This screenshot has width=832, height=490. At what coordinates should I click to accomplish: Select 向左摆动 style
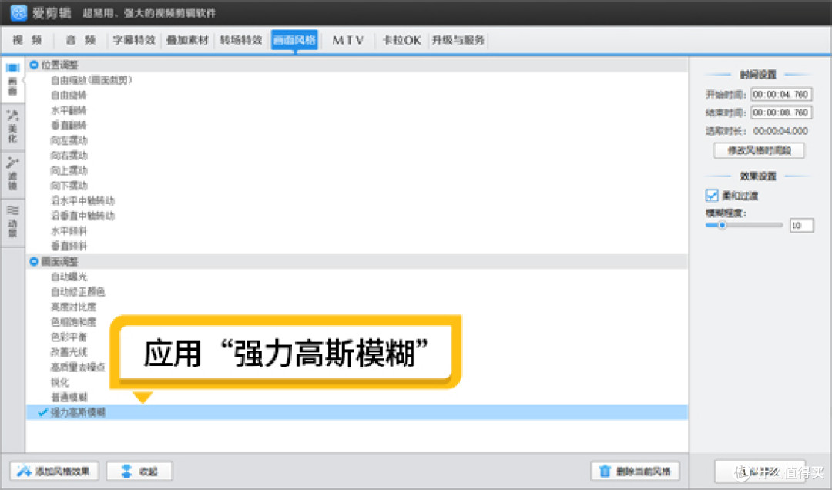[x=69, y=140]
